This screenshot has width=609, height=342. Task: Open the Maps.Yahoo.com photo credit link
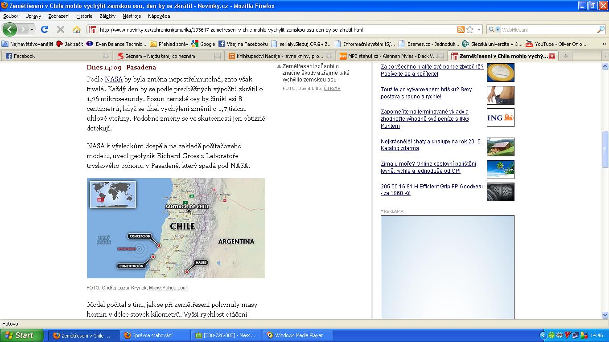click(168, 288)
